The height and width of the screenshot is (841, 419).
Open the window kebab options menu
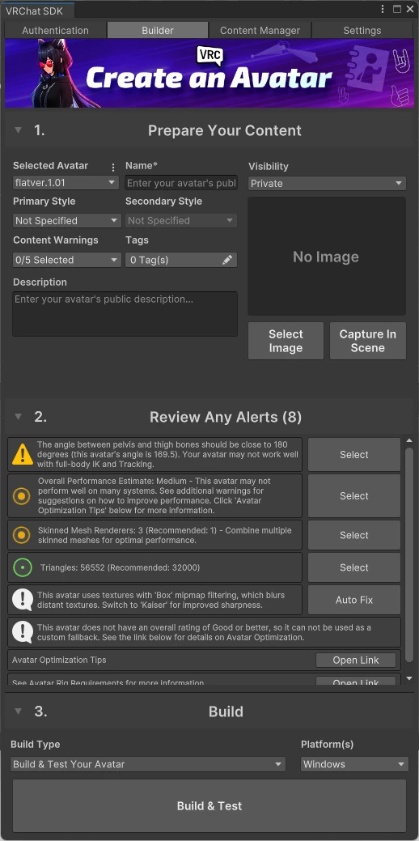(x=383, y=9)
